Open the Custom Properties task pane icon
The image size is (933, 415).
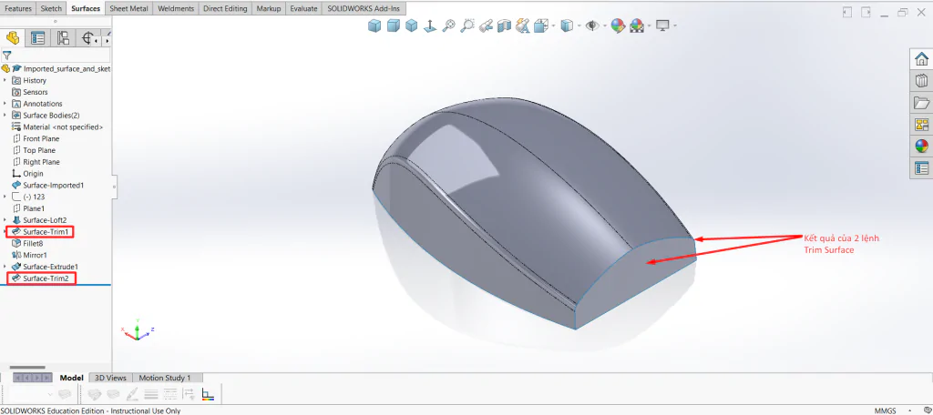[921, 168]
